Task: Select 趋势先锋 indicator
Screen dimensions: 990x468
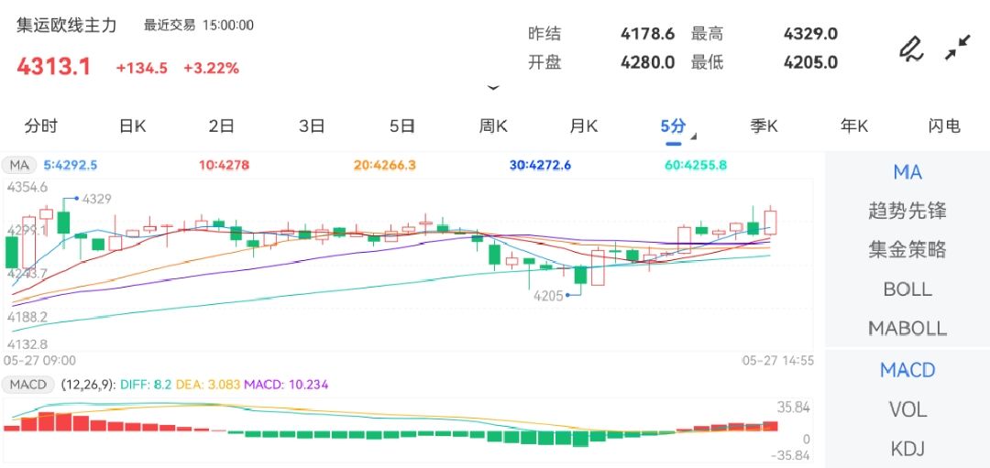Action: (x=907, y=211)
